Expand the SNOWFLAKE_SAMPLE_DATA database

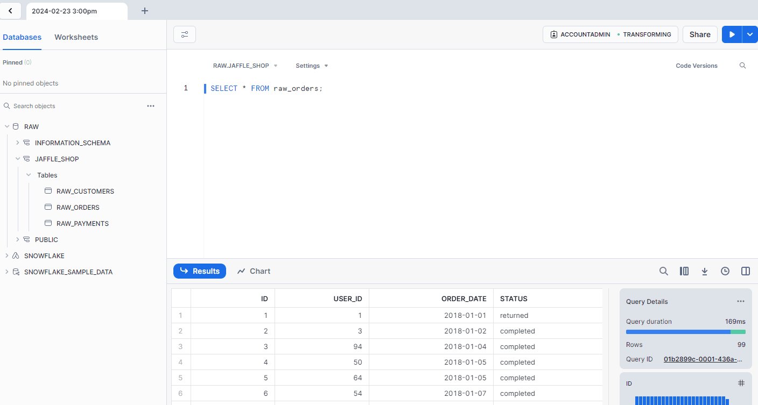pyautogui.click(x=6, y=272)
